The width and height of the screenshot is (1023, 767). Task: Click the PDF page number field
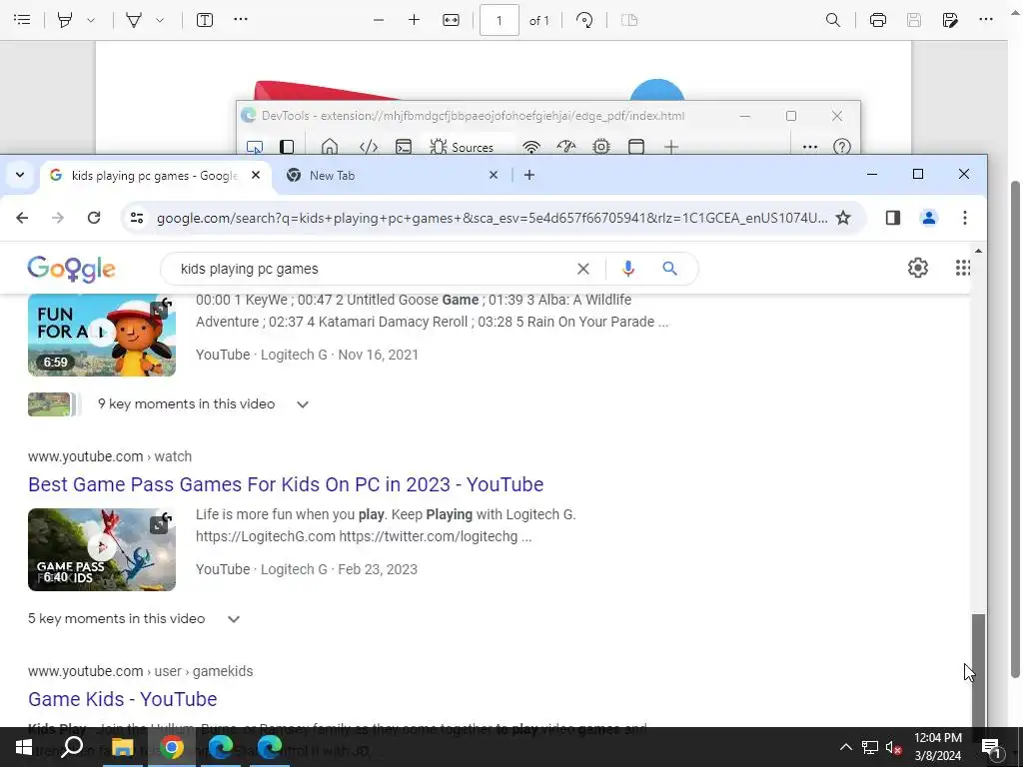point(500,20)
